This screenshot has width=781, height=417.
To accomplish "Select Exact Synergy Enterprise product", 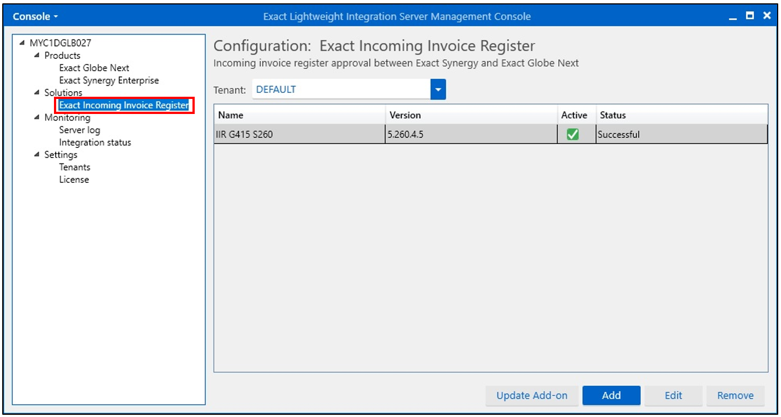I will (x=109, y=80).
